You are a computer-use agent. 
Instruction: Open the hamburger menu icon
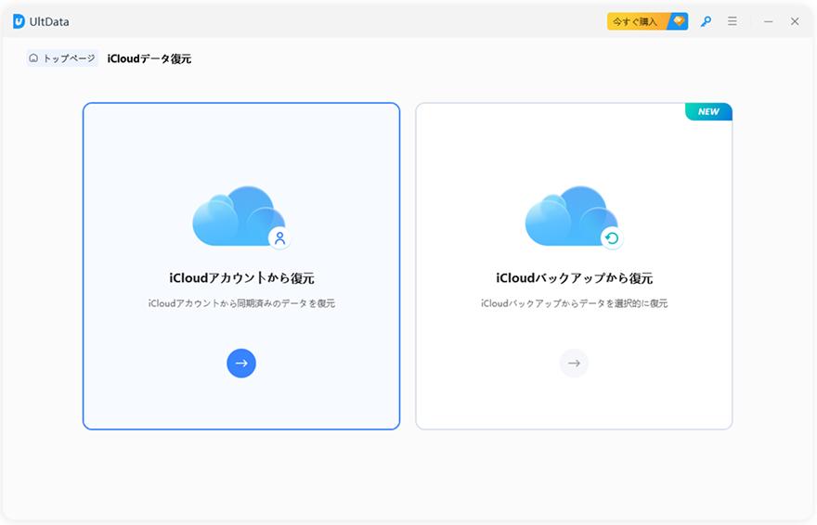tap(733, 21)
